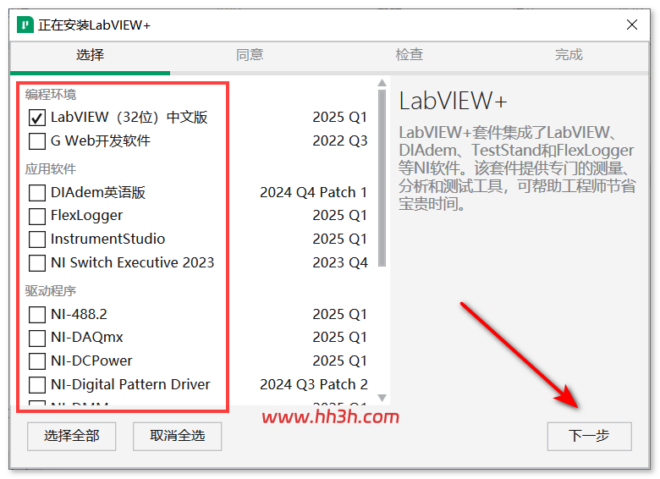
Task: Click the 应用软件 section heading
Action: (51, 169)
